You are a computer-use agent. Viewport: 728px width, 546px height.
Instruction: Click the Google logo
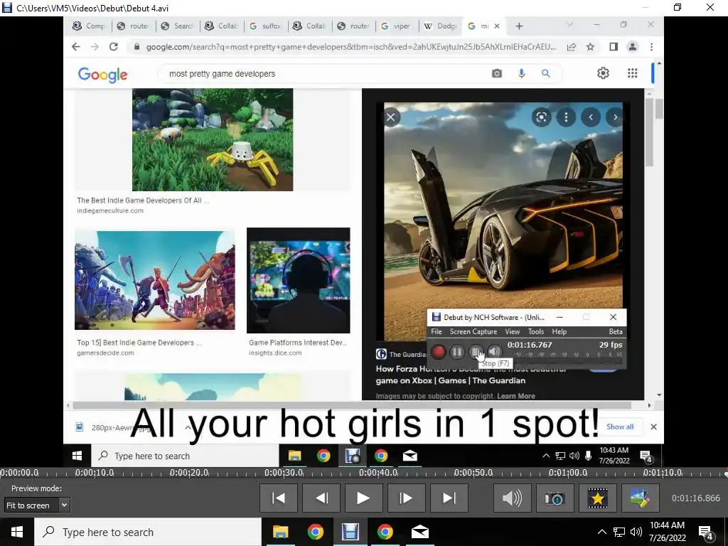pyautogui.click(x=102, y=74)
